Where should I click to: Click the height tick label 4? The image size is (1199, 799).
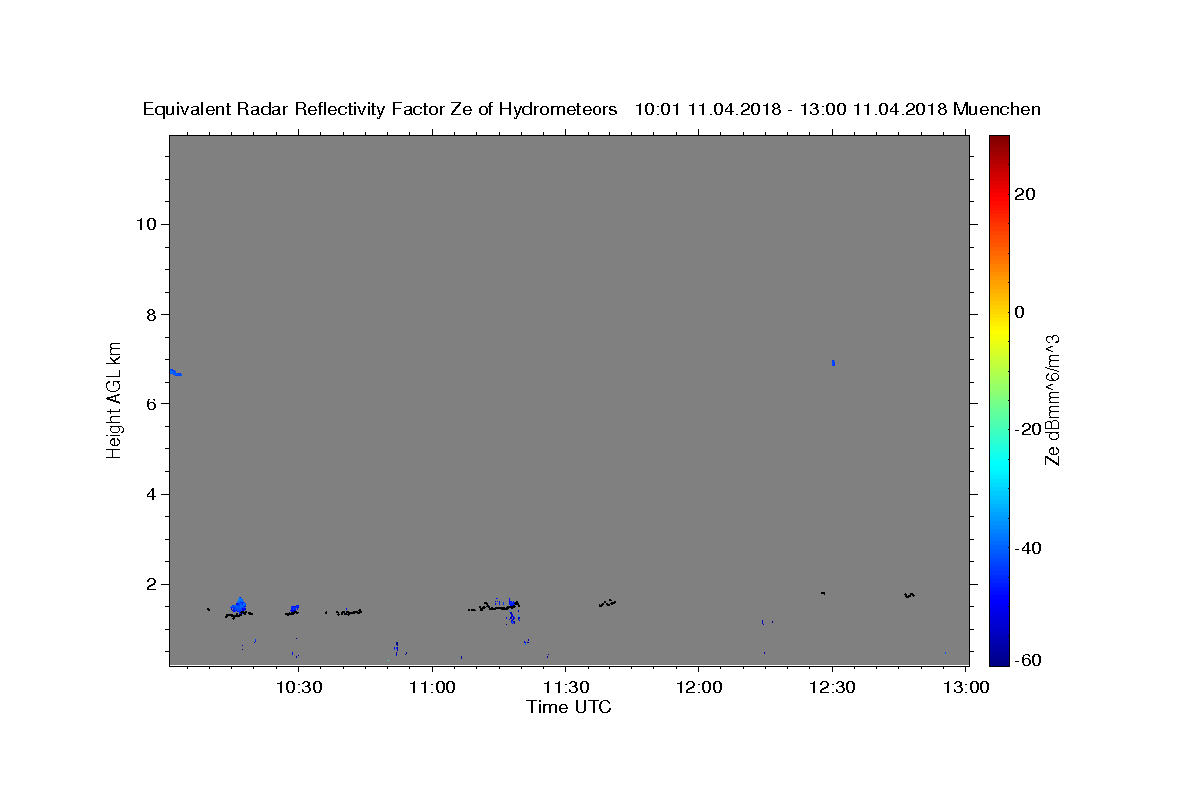[x=149, y=494]
